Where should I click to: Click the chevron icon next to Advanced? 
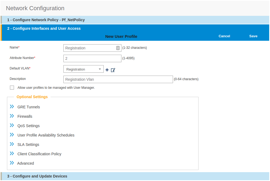[x=12, y=162]
